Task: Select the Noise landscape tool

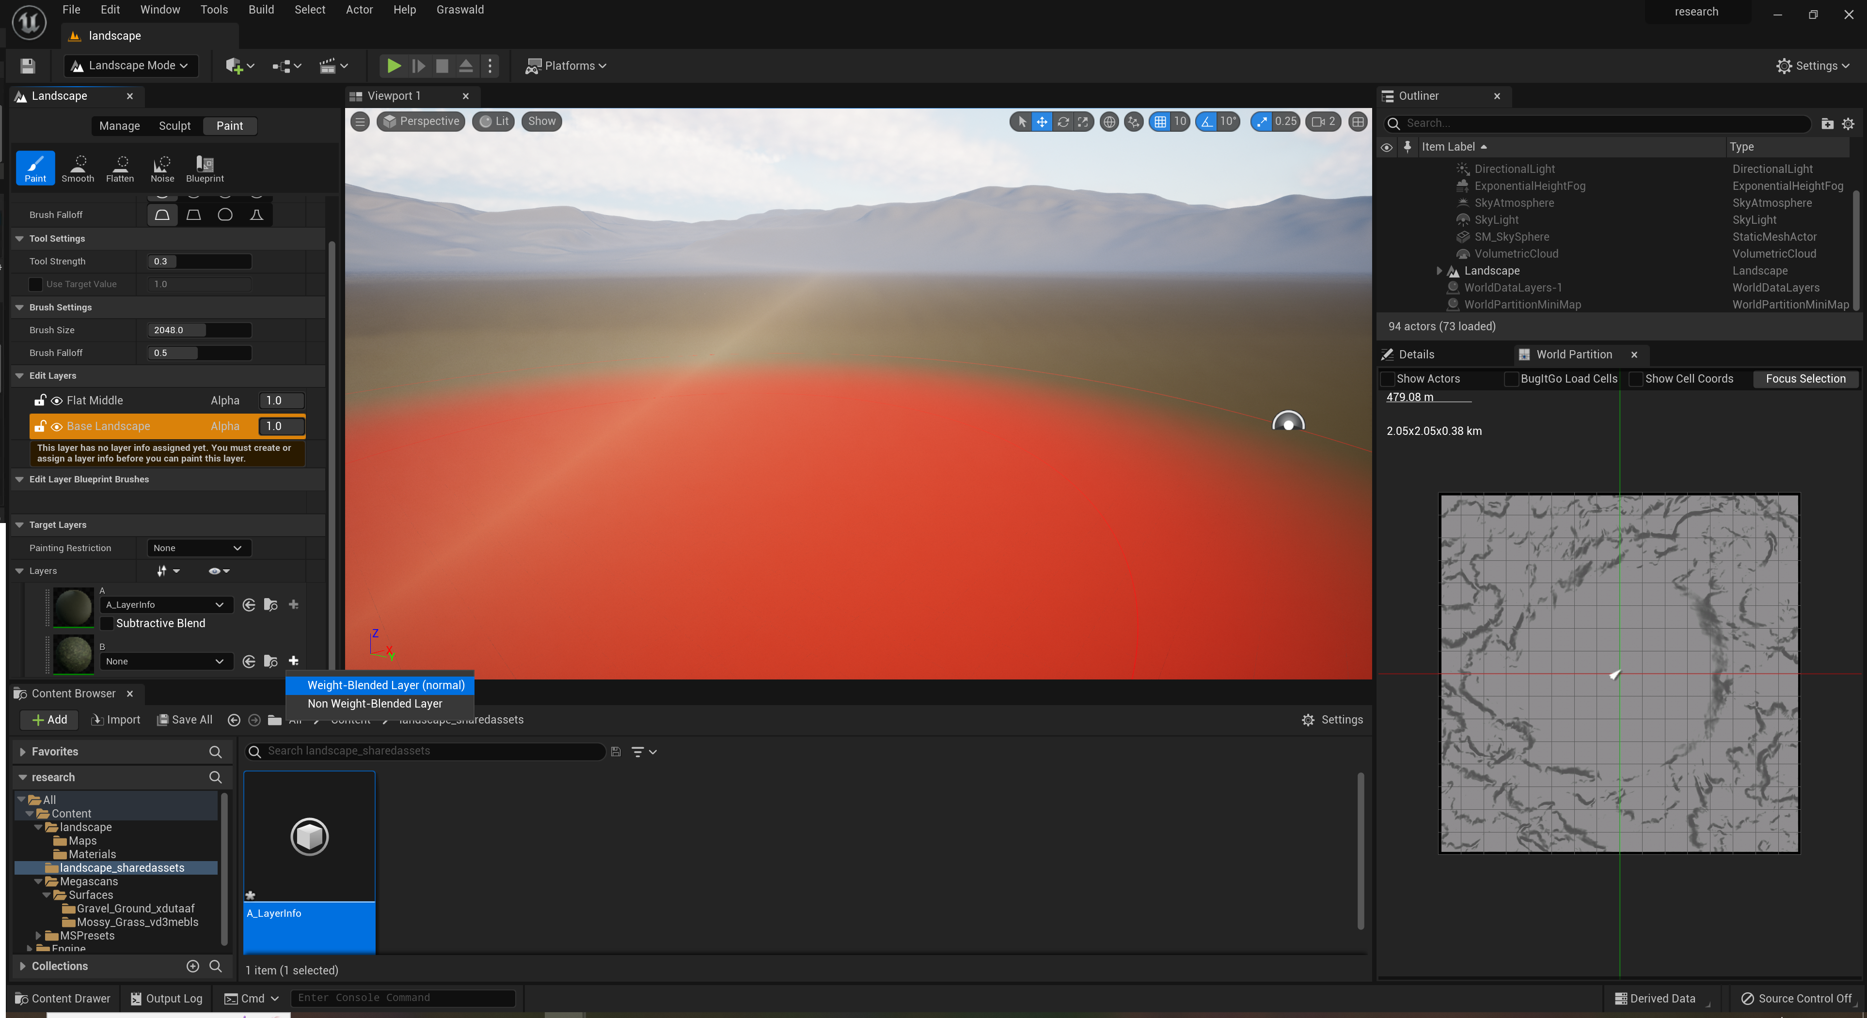Action: pos(162,168)
